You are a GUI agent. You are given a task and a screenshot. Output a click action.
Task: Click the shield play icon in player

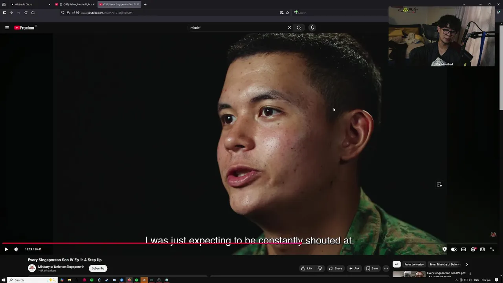(444, 249)
